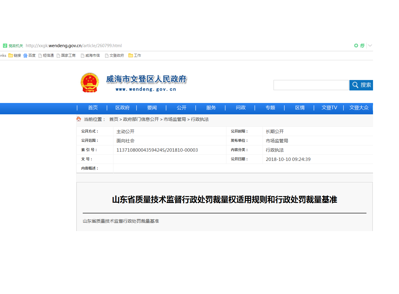
Task: Select the 首页 navigation menu item
Action: (x=93, y=108)
